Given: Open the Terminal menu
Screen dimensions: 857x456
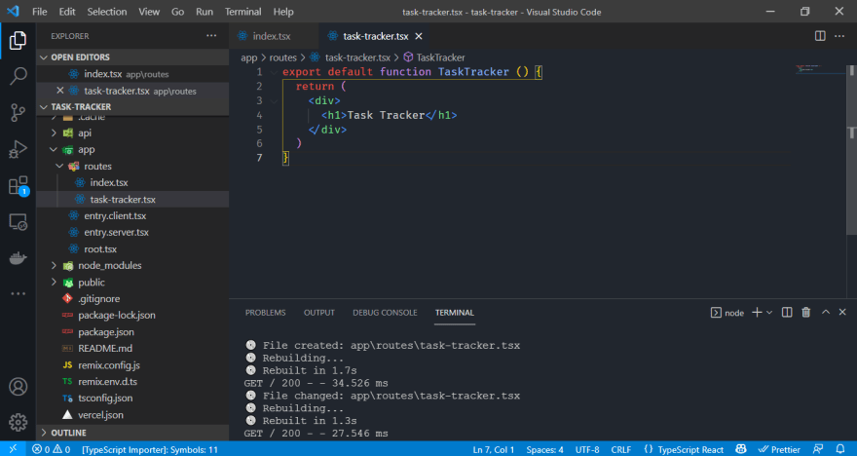Looking at the screenshot, I should (x=242, y=12).
